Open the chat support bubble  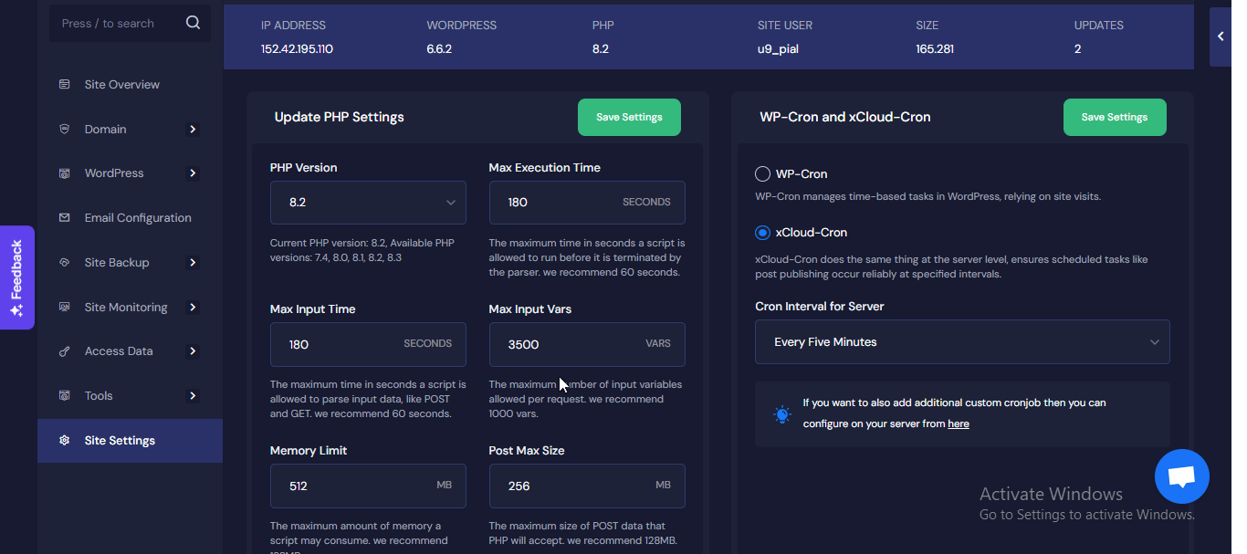[1181, 476]
